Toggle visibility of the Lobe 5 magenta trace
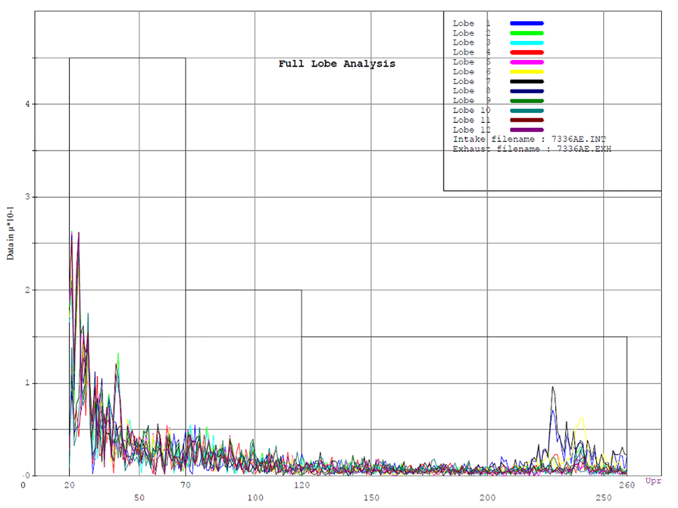This screenshot has height=508, width=678. pyautogui.click(x=526, y=62)
